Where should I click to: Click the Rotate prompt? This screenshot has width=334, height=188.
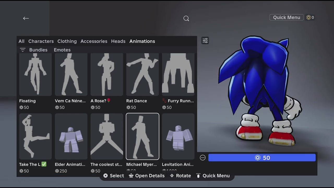pyautogui.click(x=180, y=176)
